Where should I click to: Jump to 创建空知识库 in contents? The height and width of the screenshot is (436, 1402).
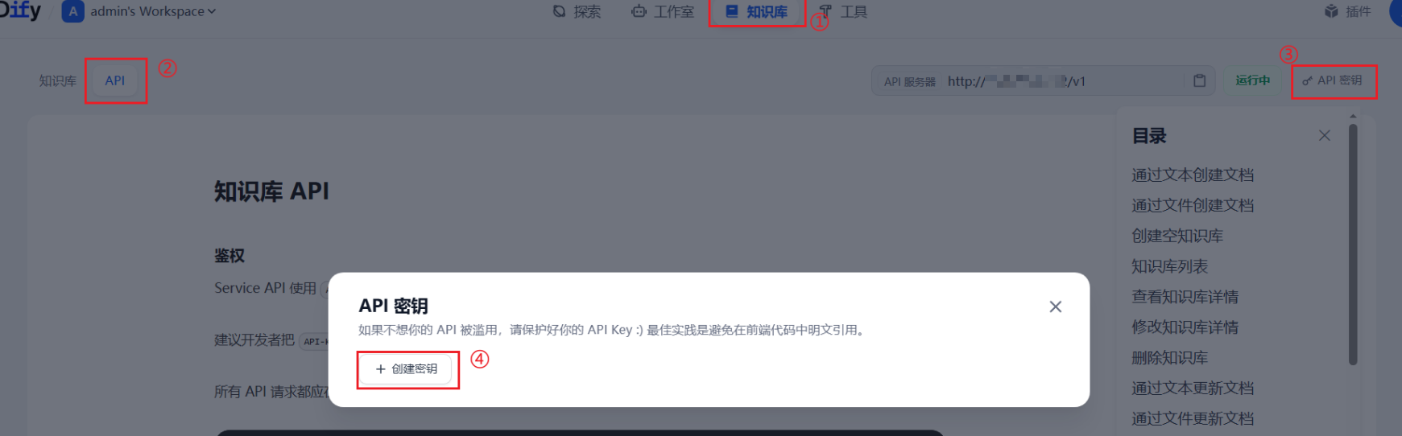pos(1177,236)
